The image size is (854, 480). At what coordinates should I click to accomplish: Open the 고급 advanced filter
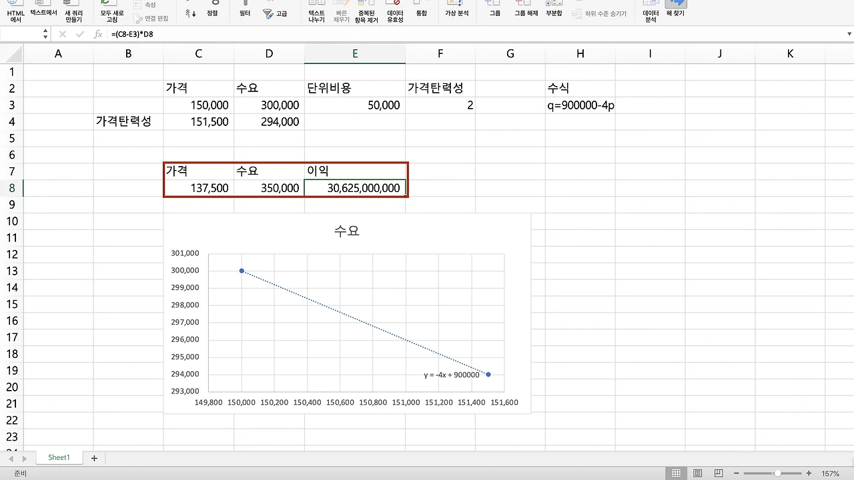276,13
